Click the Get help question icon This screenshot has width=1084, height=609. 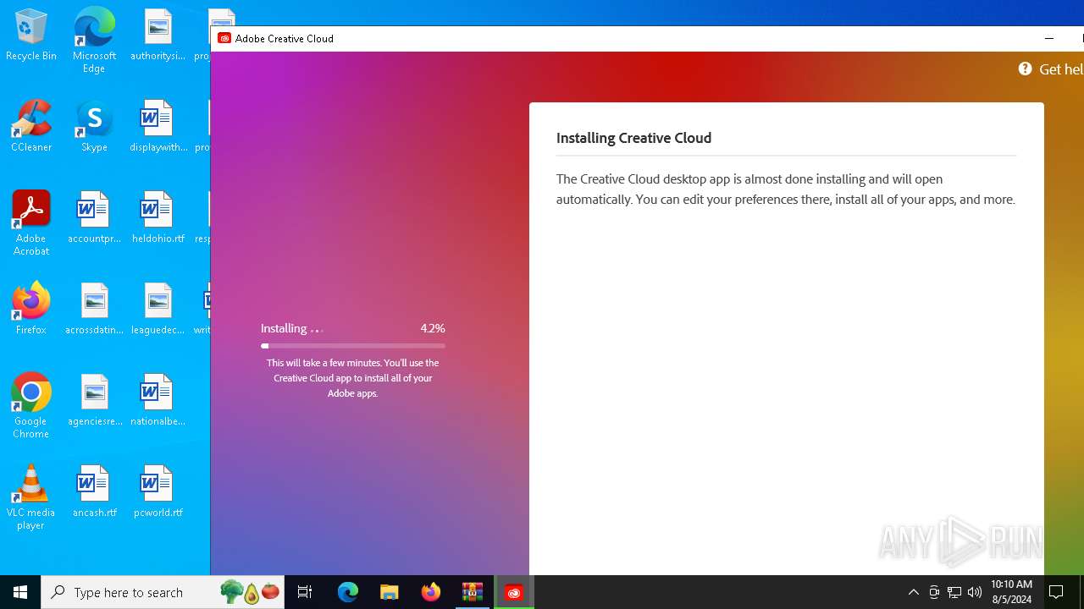click(1025, 69)
